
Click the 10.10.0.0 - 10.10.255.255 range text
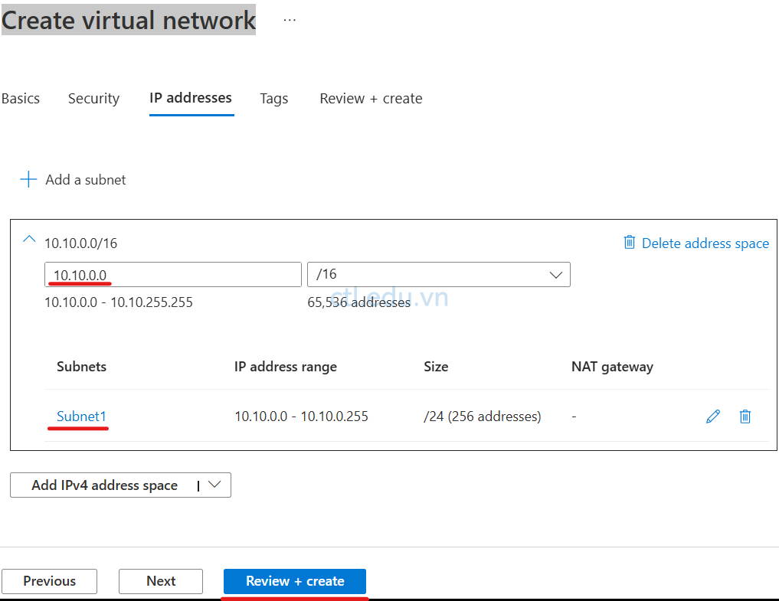pyautogui.click(x=119, y=302)
